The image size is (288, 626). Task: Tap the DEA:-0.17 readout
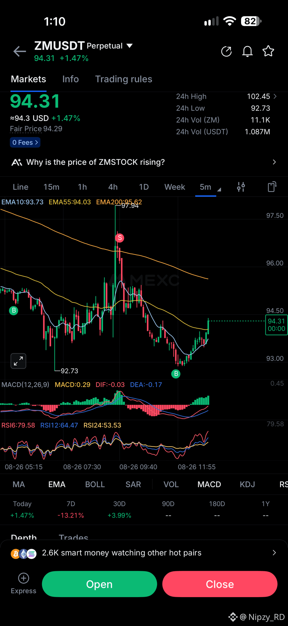(x=146, y=385)
